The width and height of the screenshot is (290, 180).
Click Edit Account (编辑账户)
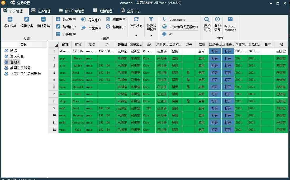[66, 27]
